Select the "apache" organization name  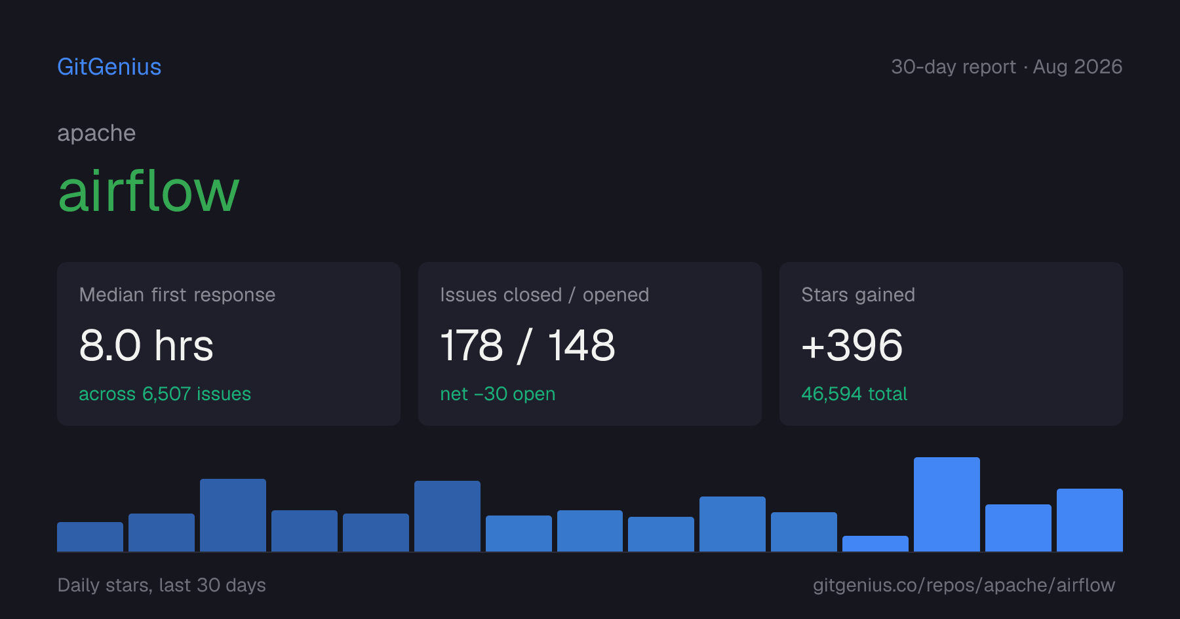point(96,133)
